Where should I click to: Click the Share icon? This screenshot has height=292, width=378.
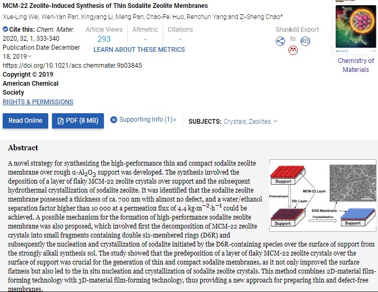click(280, 41)
